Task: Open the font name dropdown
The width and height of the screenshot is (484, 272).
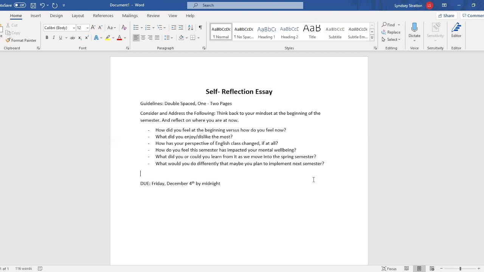Action: coord(74,28)
